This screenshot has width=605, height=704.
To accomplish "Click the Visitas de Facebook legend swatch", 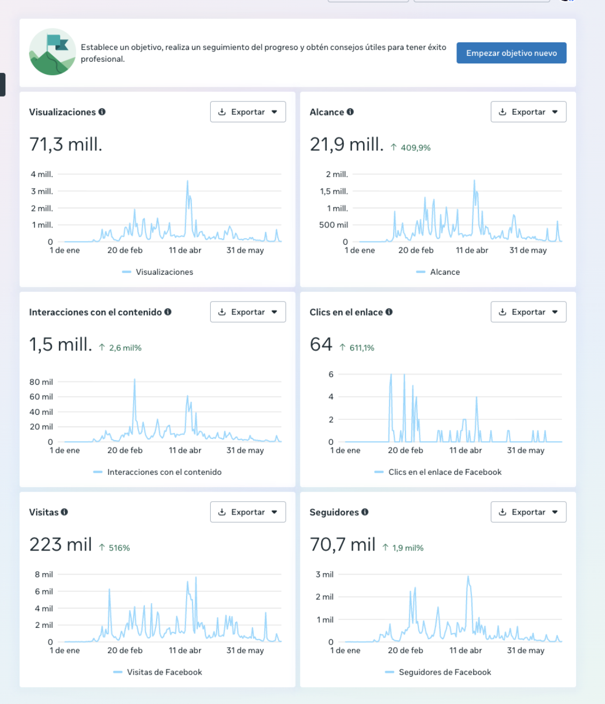I will 118,672.
